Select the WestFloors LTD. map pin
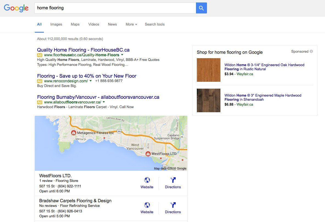Screen dimensions: 325x222 coord(148,154)
